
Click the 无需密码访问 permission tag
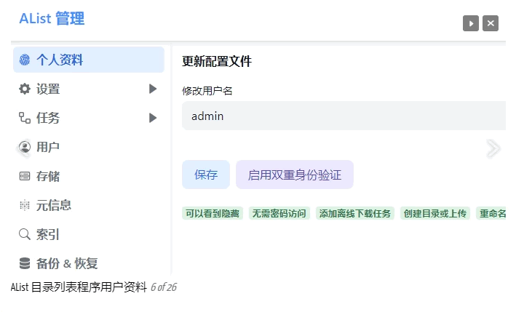click(279, 213)
